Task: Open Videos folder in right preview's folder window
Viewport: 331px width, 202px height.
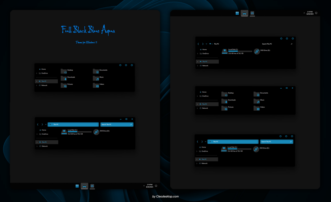Action: (x=259, y=108)
